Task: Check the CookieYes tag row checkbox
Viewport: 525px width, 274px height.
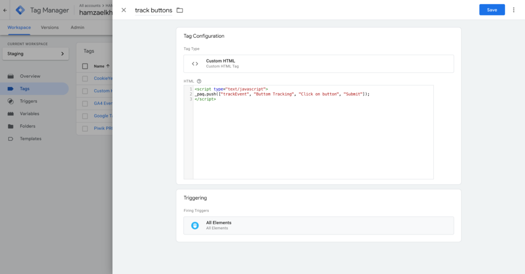Action: (85, 78)
